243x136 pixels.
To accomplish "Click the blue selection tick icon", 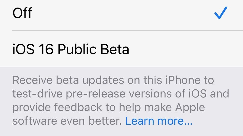I will (x=221, y=13).
